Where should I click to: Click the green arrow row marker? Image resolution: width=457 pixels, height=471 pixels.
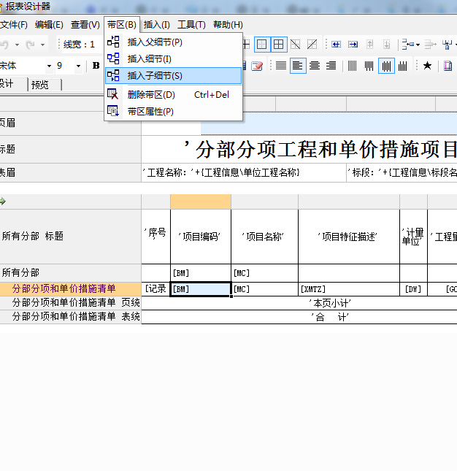(x=3, y=202)
